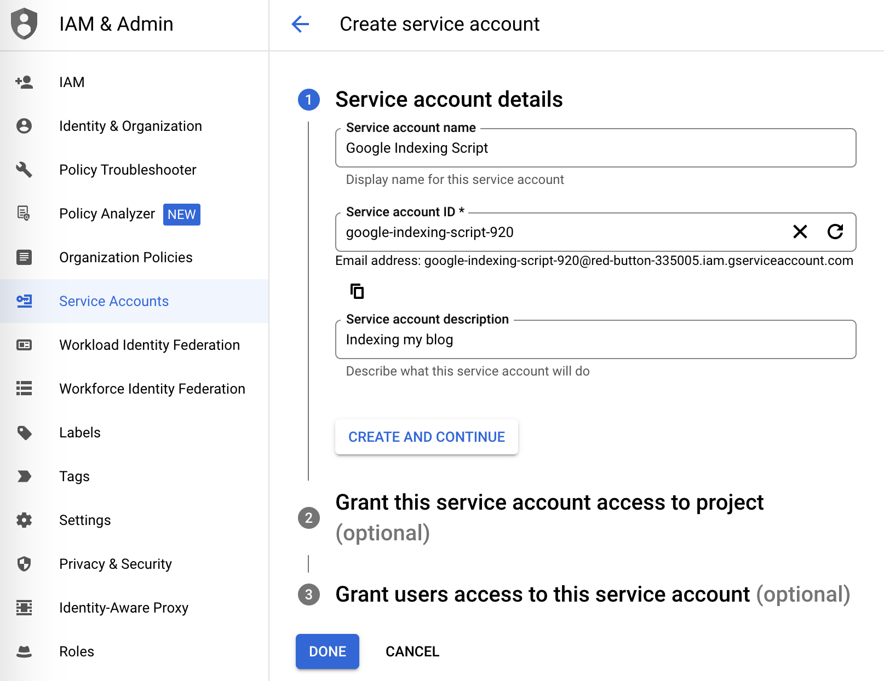The image size is (884, 681).
Task: Click the IAM & Admin header title
Action: click(x=116, y=24)
